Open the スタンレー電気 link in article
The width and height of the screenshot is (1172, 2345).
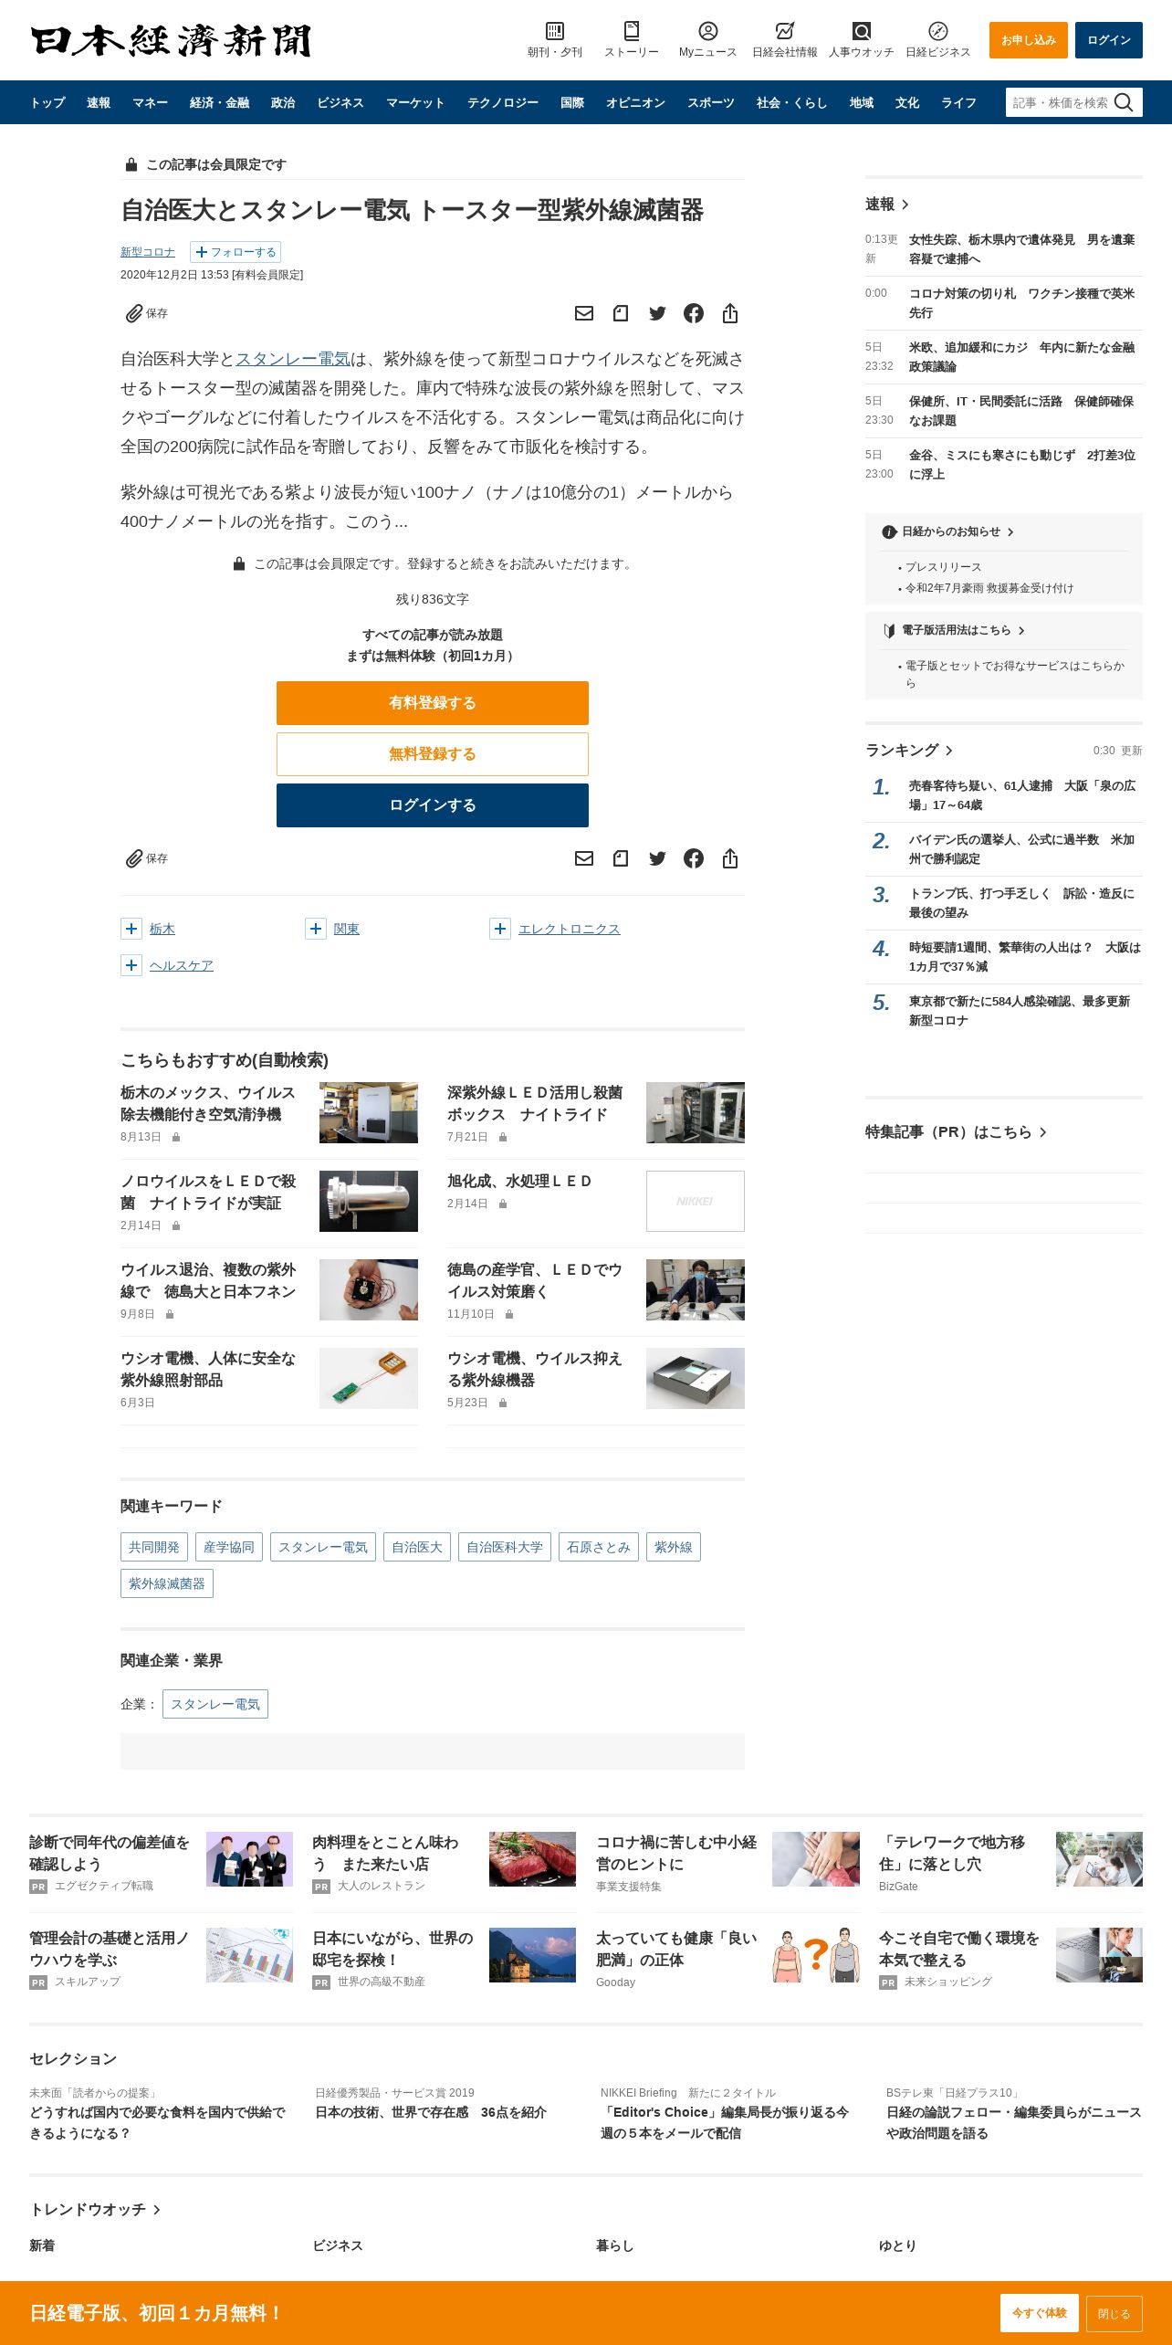pos(293,359)
